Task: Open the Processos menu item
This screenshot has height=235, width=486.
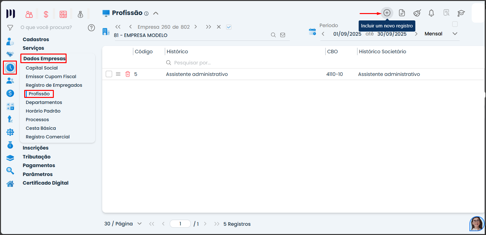Action: [x=37, y=120]
